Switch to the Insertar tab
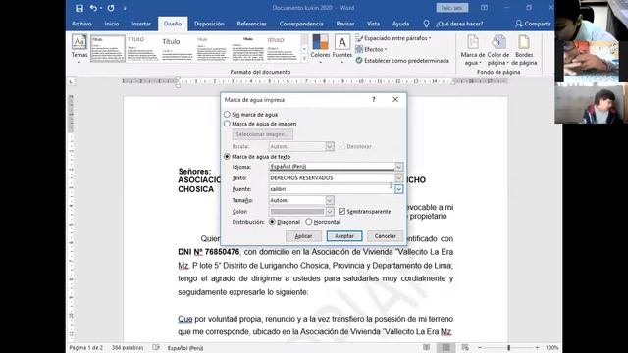 point(141,24)
